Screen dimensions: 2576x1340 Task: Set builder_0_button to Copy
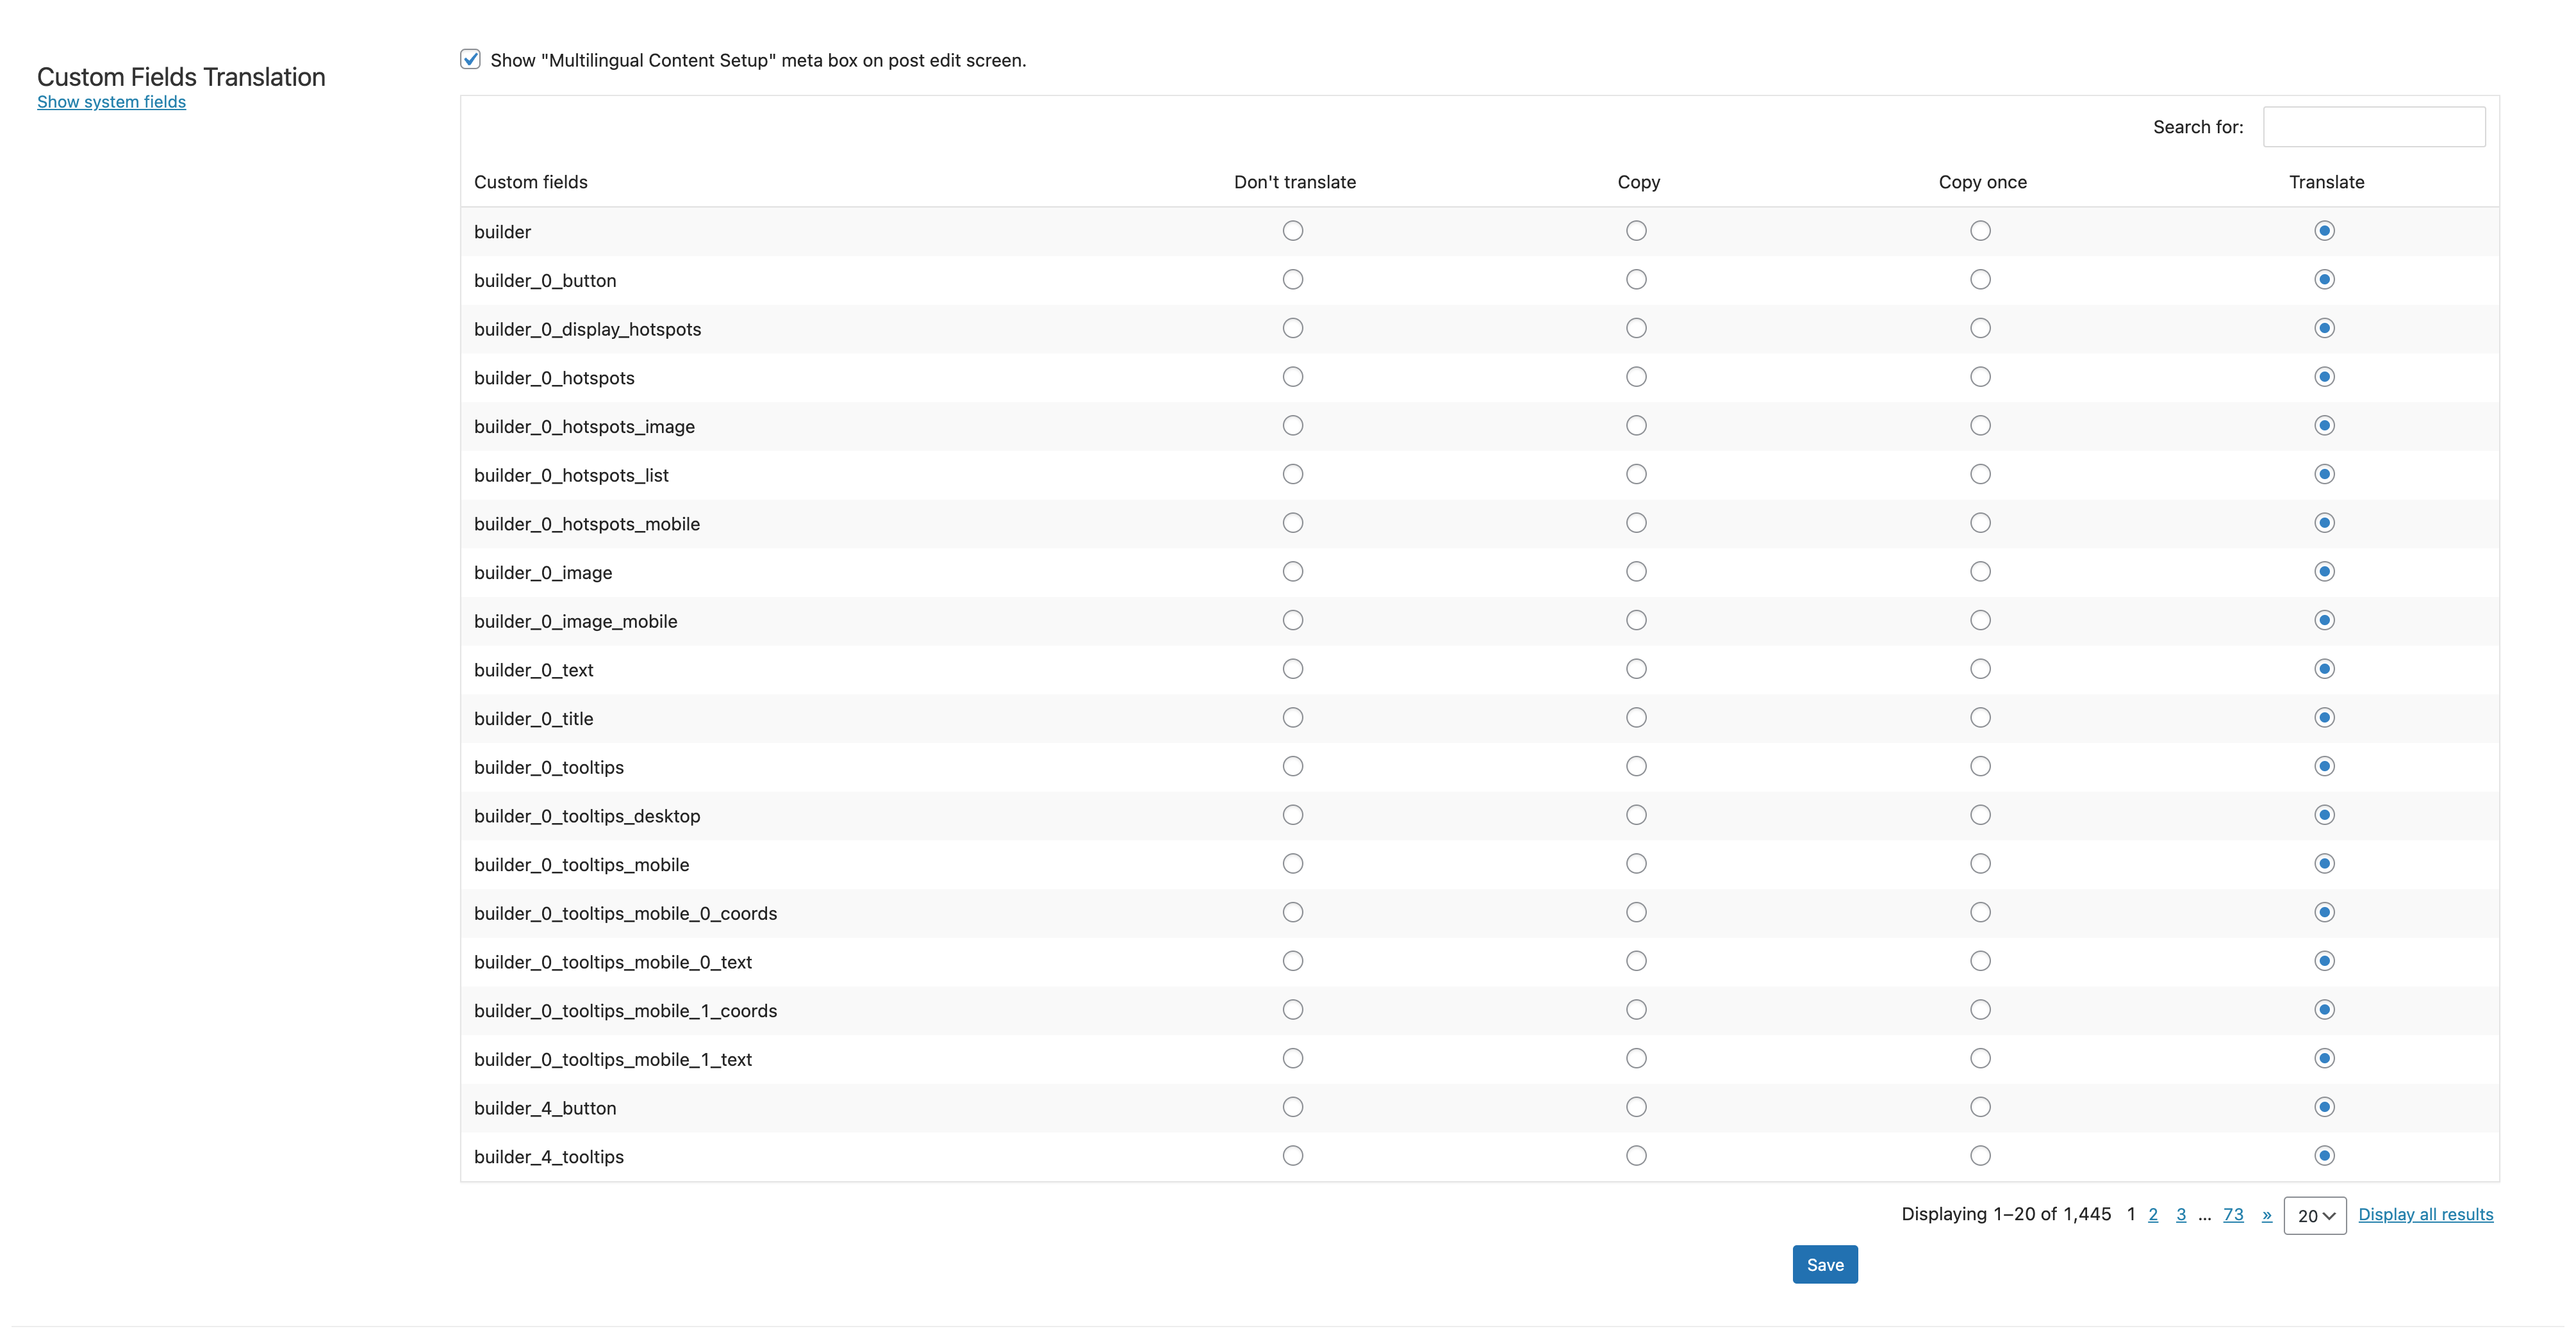pos(1636,280)
